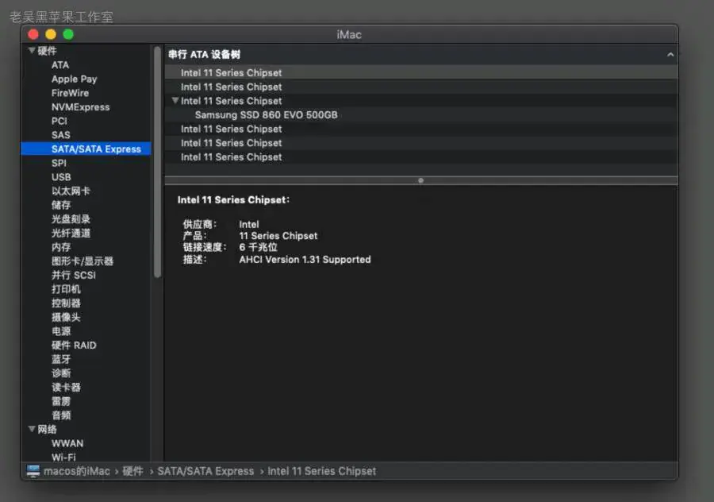The image size is (714, 502).
Task: Select 摄像头 camera in the sidebar
Action: [x=66, y=318]
